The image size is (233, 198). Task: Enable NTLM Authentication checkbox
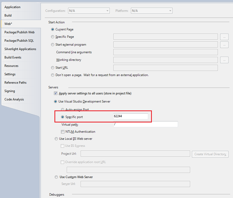coord(63,132)
